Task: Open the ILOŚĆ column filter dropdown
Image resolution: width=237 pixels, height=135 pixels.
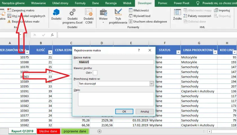Action: (x=50, y=52)
